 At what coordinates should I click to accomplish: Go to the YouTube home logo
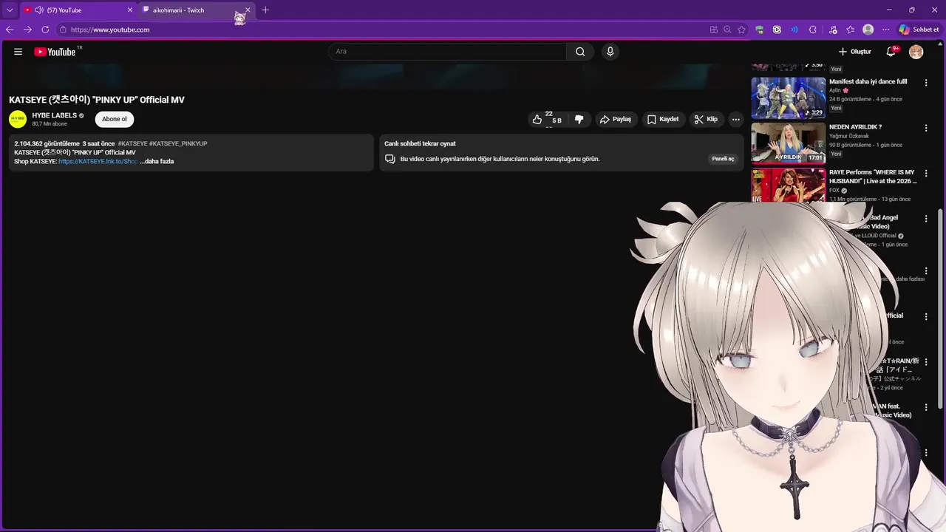pyautogui.click(x=55, y=52)
